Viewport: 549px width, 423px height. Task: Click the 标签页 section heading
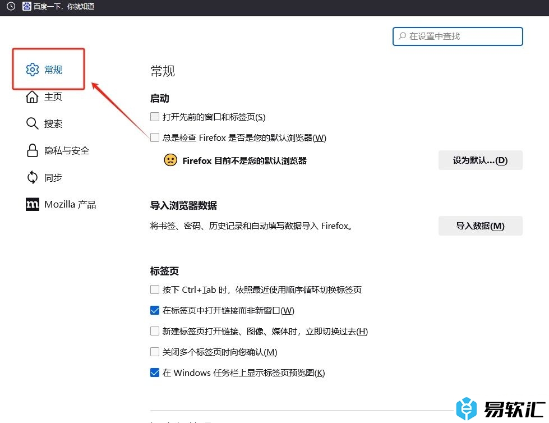click(x=164, y=271)
